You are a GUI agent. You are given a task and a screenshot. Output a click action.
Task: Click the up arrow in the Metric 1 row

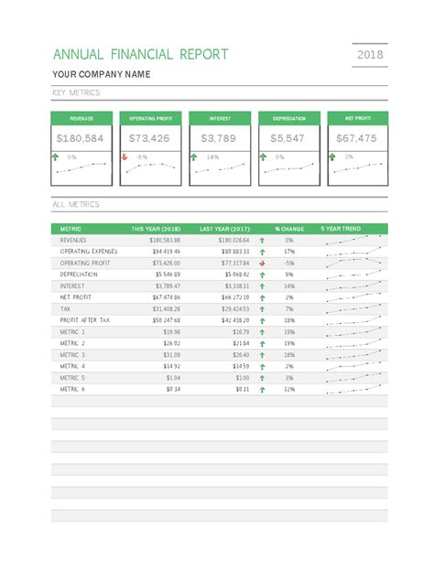[x=262, y=332]
